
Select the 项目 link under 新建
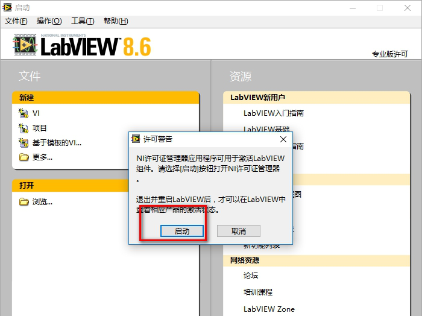coord(40,128)
